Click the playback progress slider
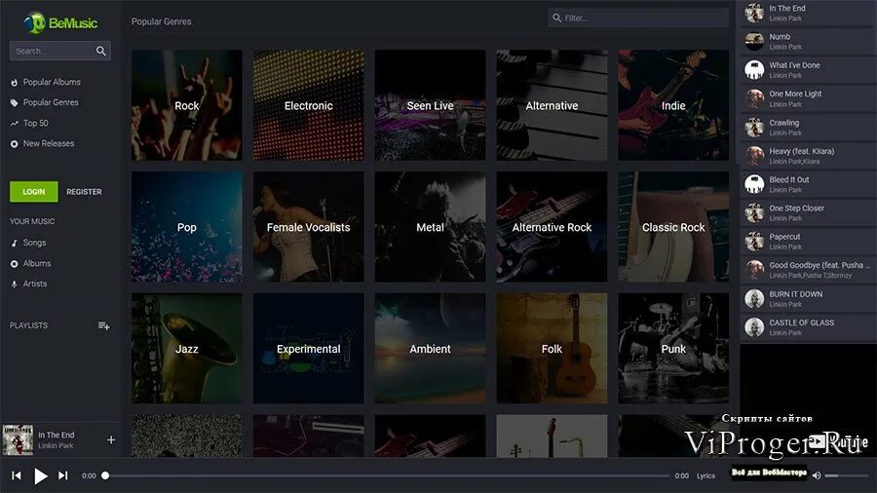Viewport: 877px width, 493px height. click(387, 475)
